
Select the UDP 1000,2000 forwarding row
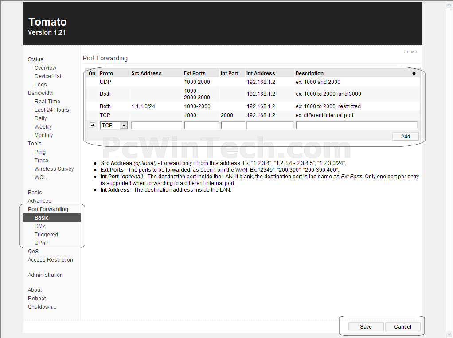(253, 82)
